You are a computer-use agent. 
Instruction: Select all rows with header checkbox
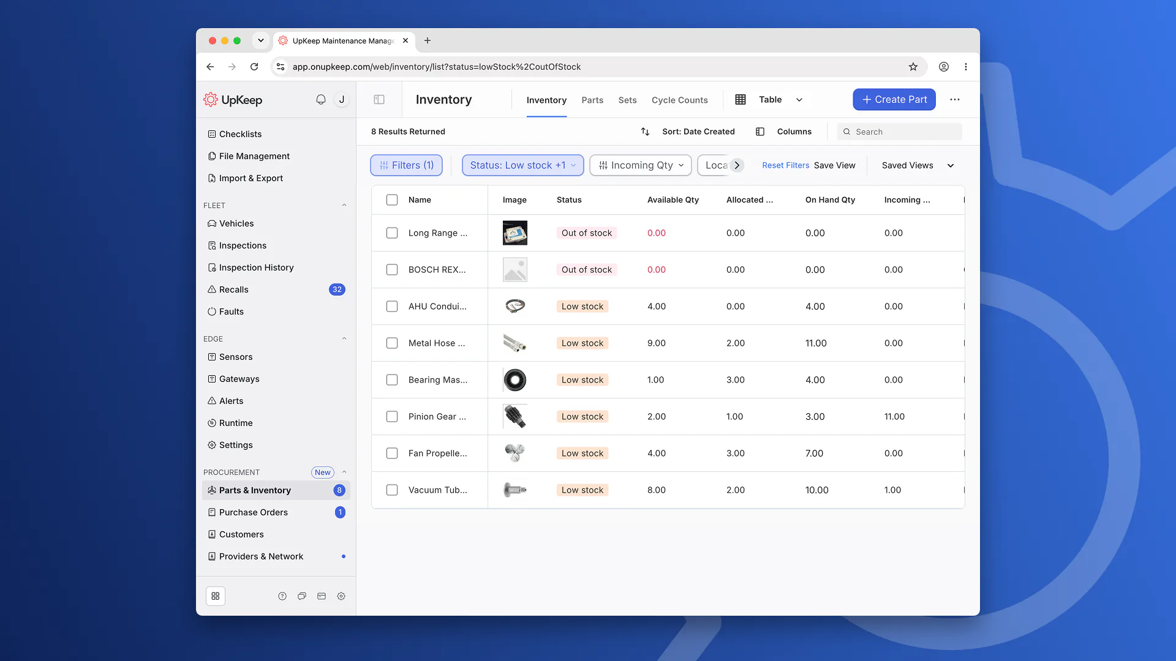coord(392,200)
